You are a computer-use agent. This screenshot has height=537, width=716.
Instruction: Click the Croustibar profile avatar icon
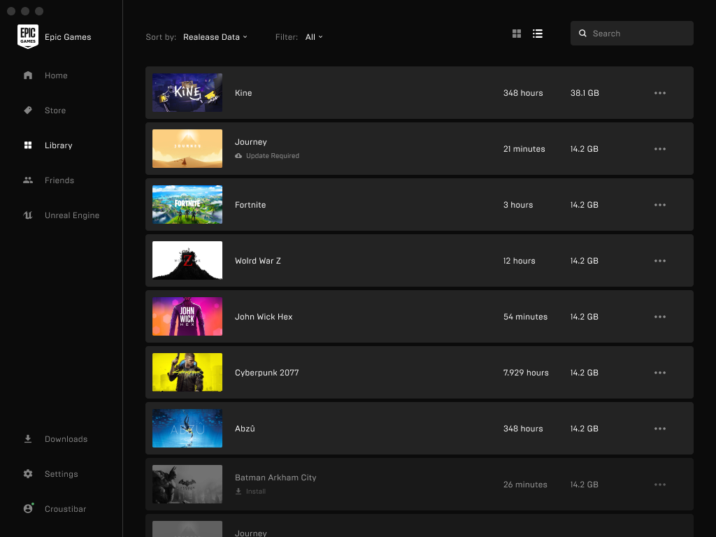[x=28, y=508]
